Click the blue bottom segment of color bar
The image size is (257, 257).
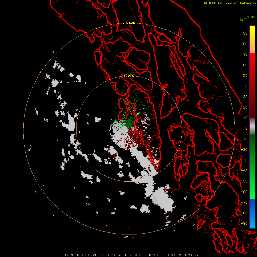click(252, 214)
